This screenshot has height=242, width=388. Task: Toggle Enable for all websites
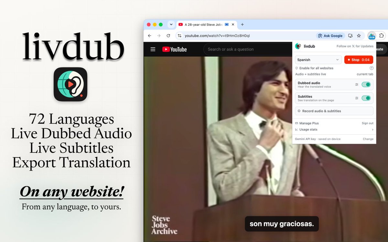314,68
